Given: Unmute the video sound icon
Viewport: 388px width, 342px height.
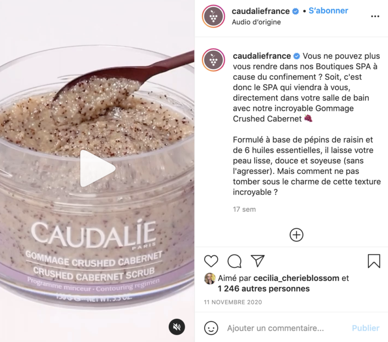Looking at the screenshot, I should pos(177,327).
